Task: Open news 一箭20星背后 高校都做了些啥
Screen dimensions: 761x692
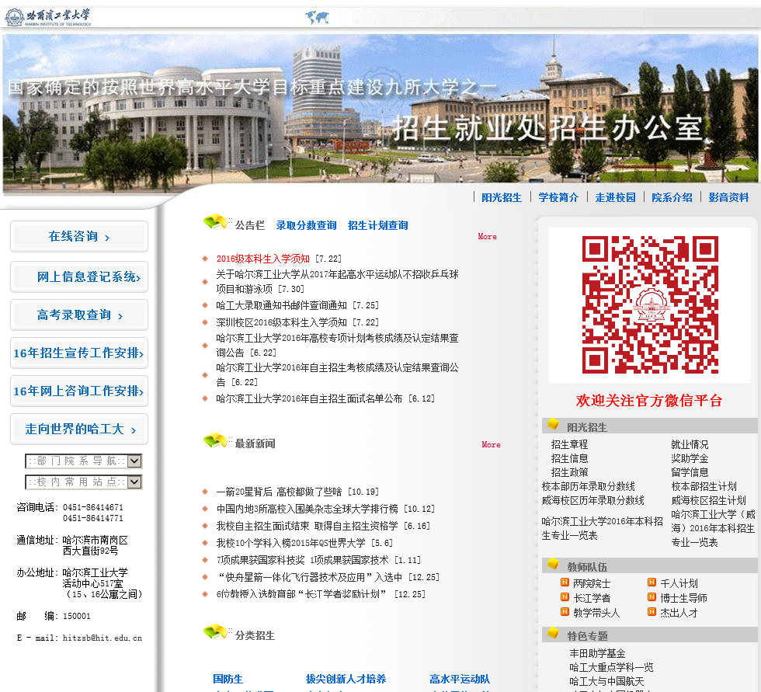Action: click(279, 492)
